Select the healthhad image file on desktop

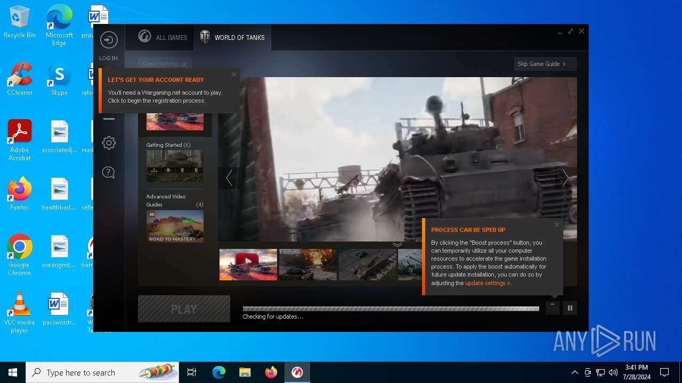point(59,194)
